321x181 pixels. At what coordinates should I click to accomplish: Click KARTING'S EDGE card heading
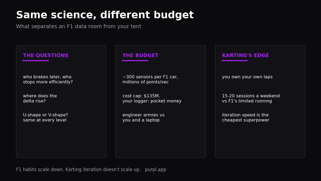[246, 56]
